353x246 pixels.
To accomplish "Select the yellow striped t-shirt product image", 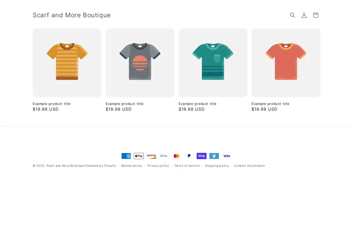I will pos(67,63).
